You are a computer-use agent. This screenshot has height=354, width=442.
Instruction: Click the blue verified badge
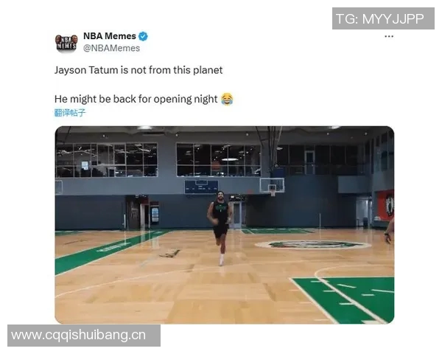[x=143, y=36]
